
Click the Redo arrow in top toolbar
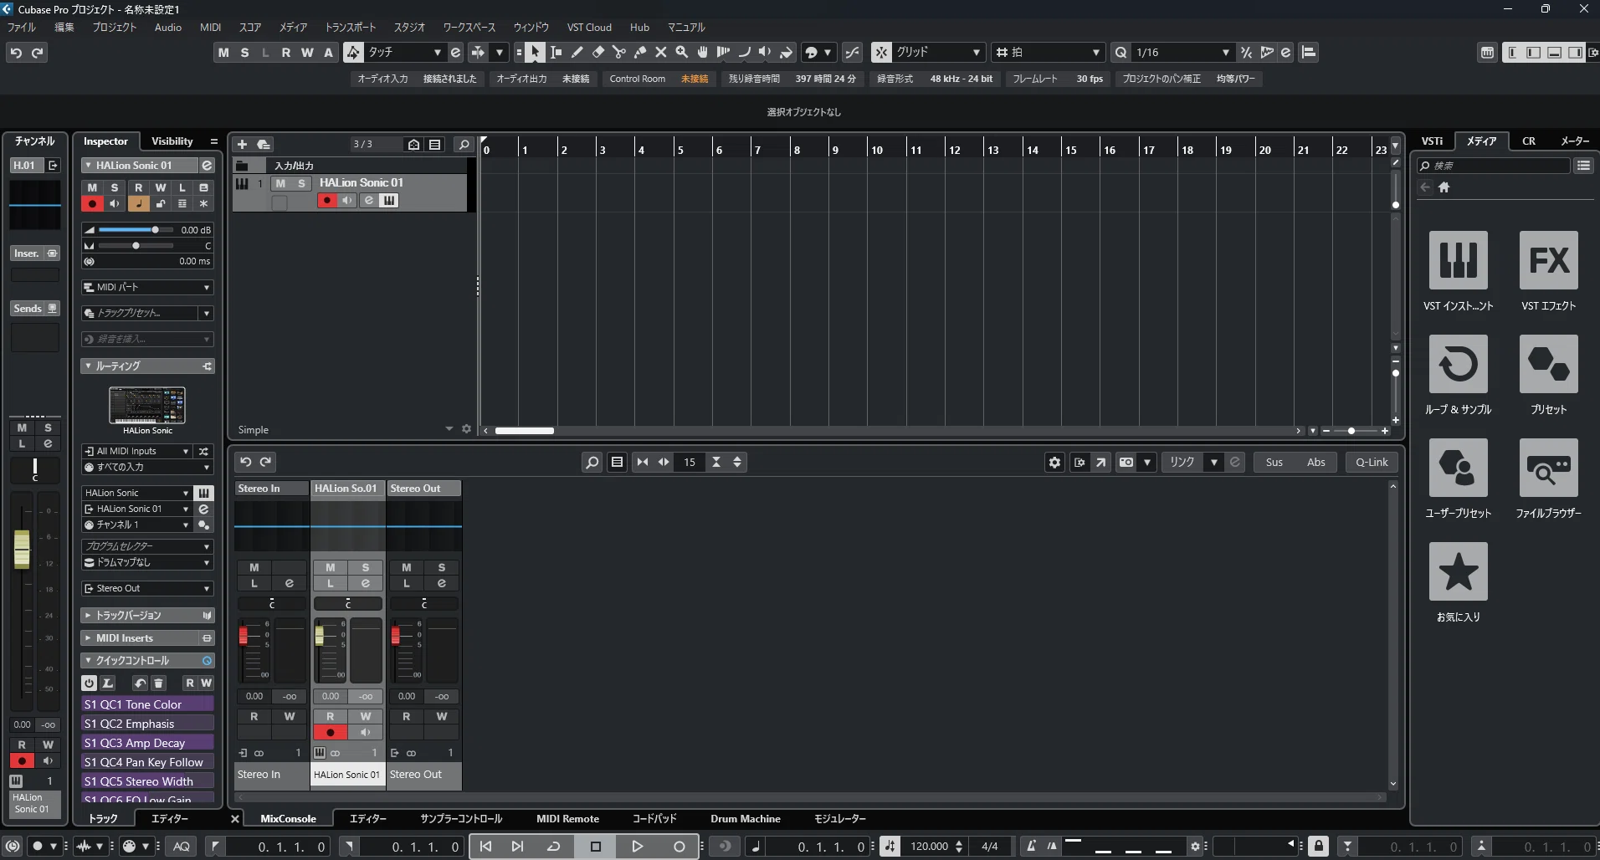[x=38, y=53]
